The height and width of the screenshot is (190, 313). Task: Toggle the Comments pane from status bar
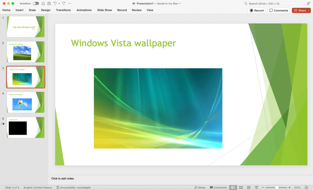(x=218, y=188)
